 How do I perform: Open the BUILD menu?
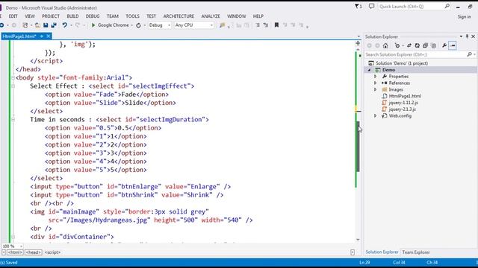[x=72, y=16]
